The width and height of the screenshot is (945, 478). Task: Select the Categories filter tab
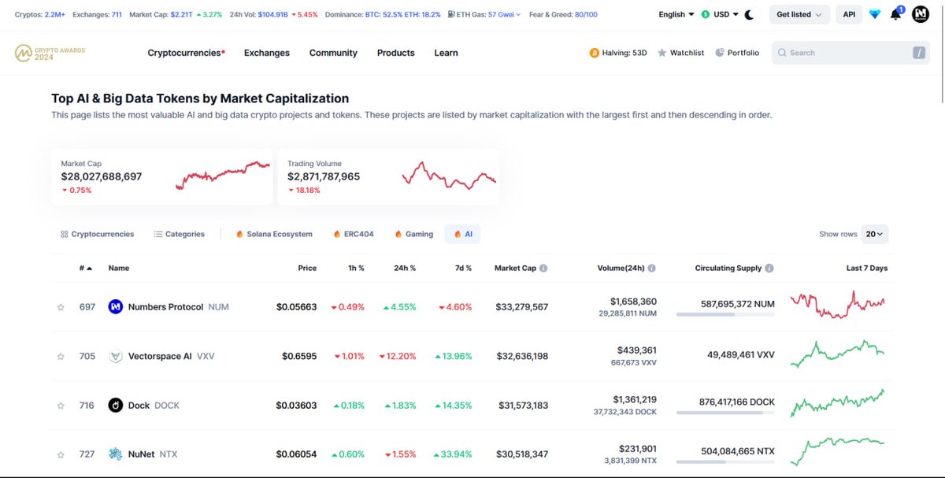coord(180,234)
